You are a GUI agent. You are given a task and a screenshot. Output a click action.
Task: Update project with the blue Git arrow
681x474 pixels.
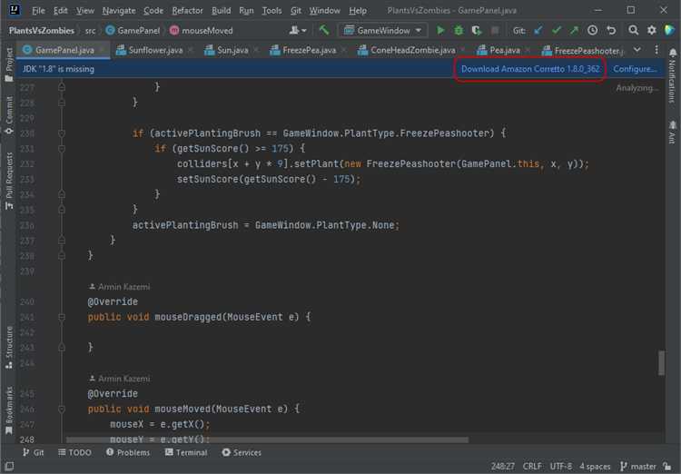(x=538, y=30)
